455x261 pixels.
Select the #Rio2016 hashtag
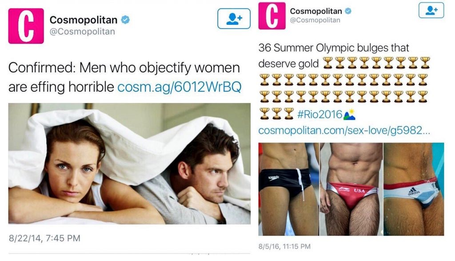click(319, 114)
